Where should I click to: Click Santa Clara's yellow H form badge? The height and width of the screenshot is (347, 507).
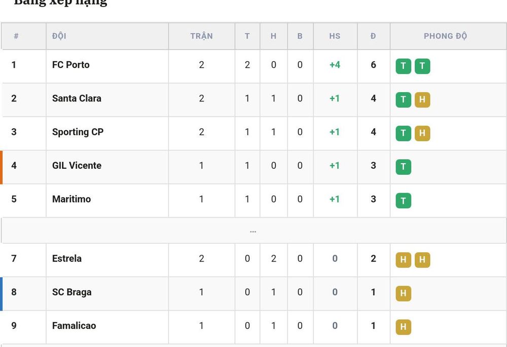point(422,99)
